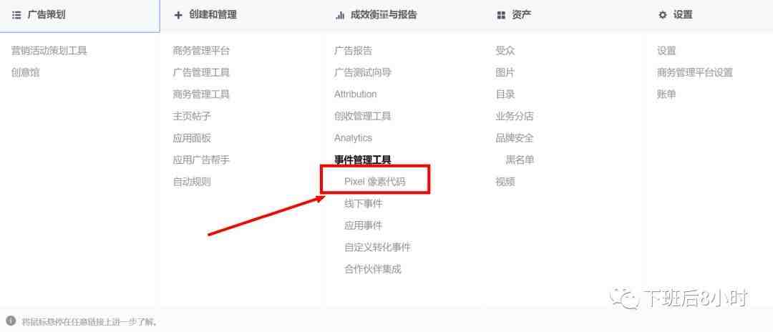Viewport: 773px width, 332px height.
Task: Open 广告报告 link
Action: tap(353, 50)
